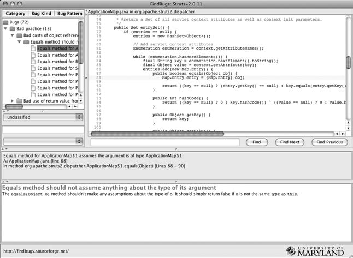Click the Bad use of return value folder icon
The image size is (353, 258).
click(x=20, y=101)
